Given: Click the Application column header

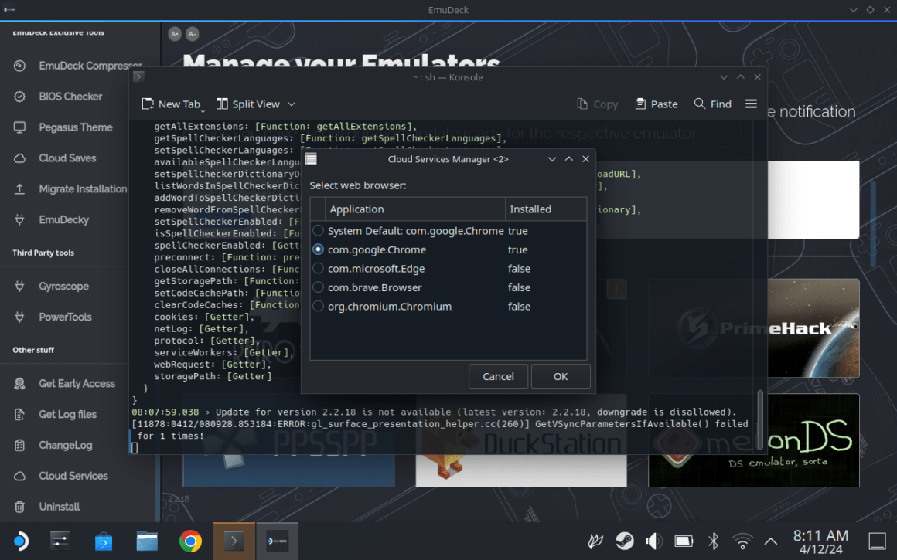Looking at the screenshot, I should pyautogui.click(x=414, y=209).
